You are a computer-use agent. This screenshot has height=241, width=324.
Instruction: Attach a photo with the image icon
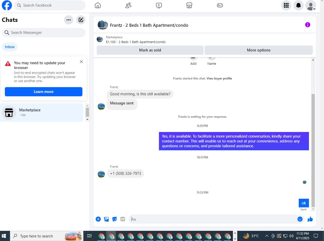(x=107, y=219)
